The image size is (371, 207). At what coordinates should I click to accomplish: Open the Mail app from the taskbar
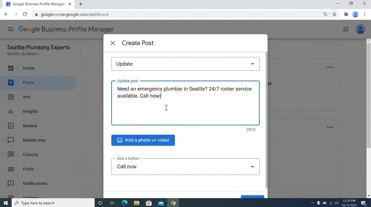pyautogui.click(x=161, y=203)
